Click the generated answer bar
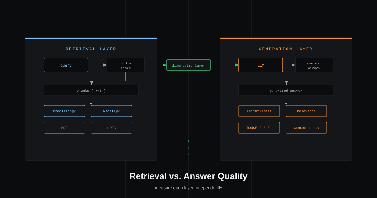377x198 pixels. pos(286,90)
